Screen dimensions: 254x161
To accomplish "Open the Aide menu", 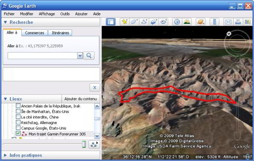I will click(97, 14).
